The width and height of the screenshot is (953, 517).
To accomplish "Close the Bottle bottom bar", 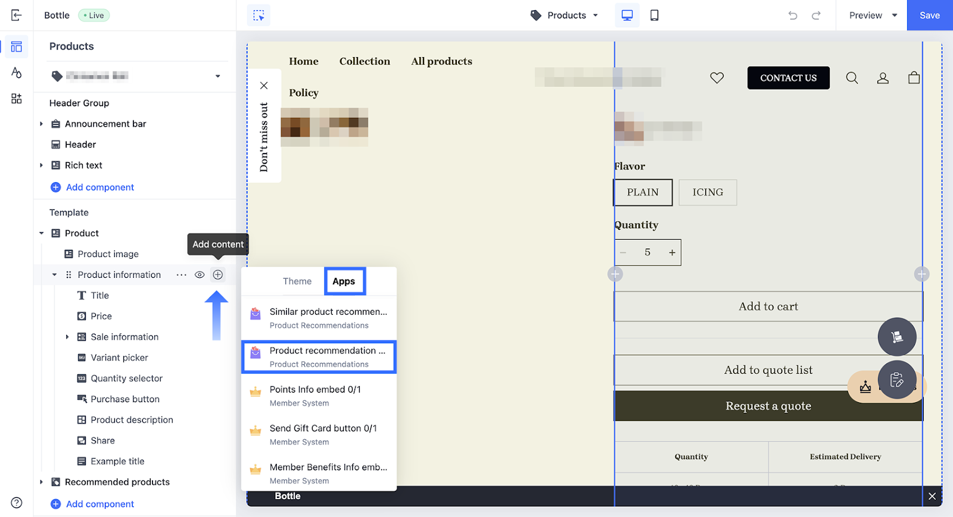I will (x=932, y=496).
